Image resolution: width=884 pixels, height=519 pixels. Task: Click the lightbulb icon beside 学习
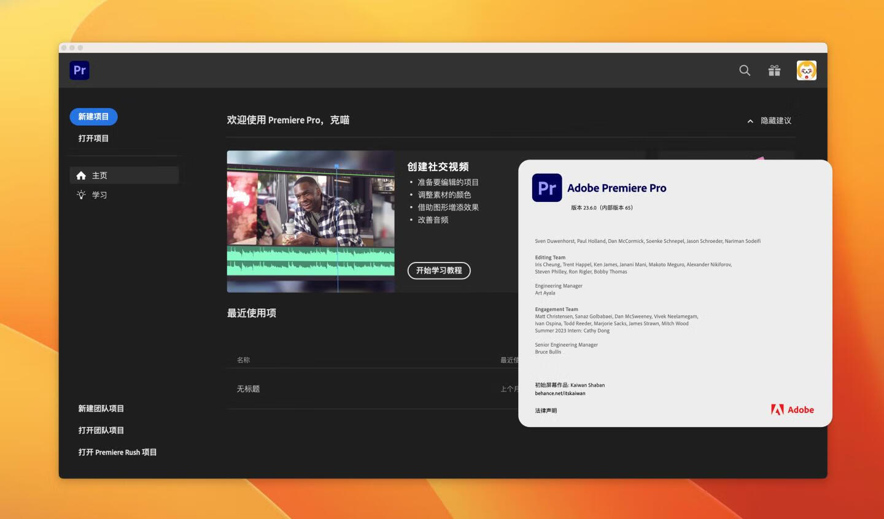pyautogui.click(x=82, y=194)
